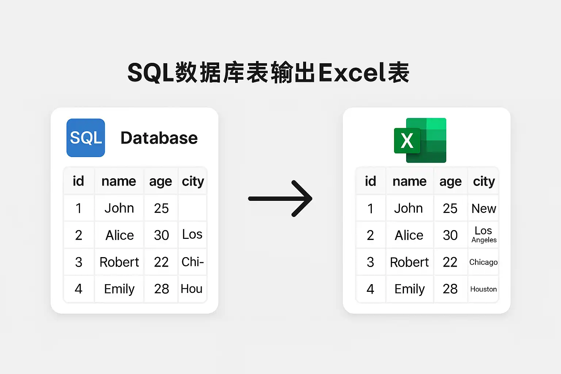561x374 pixels.
Task: Click the "Chicago" cell in the Excel table
Action: 483,262
